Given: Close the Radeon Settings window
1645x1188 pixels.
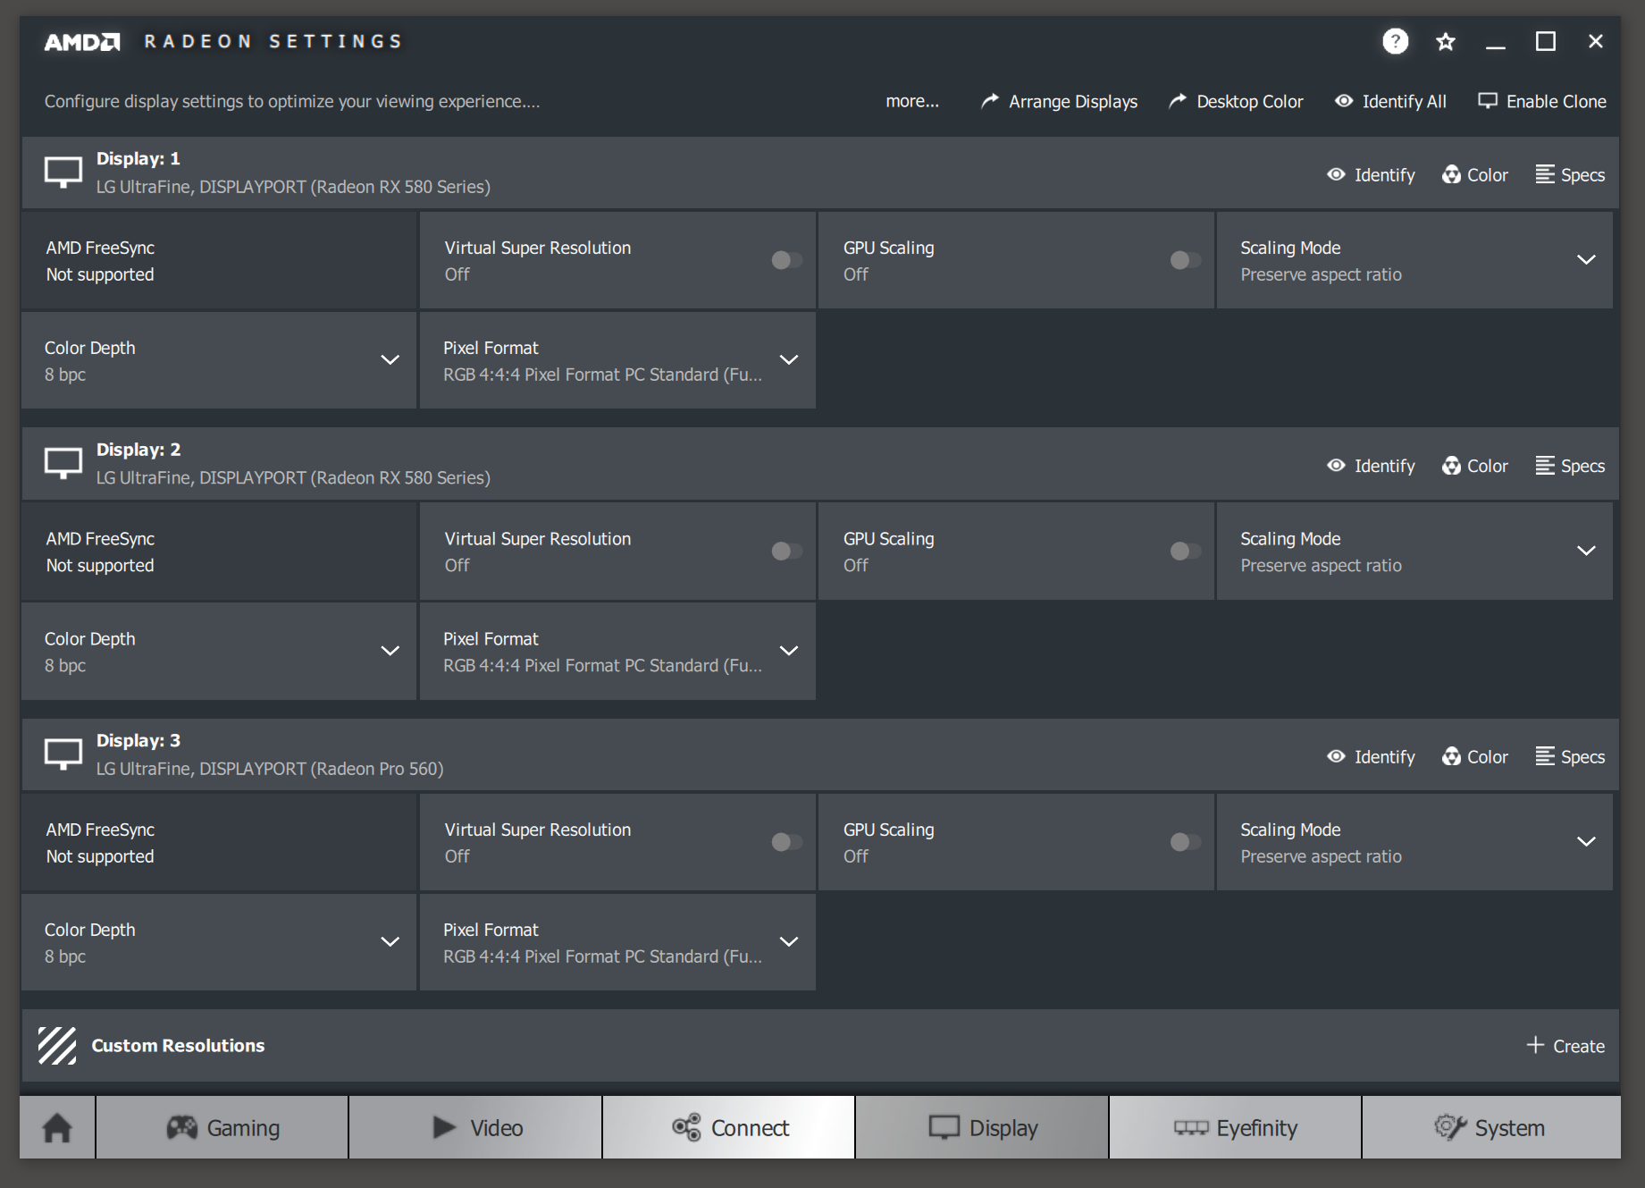Looking at the screenshot, I should pyautogui.click(x=1596, y=41).
